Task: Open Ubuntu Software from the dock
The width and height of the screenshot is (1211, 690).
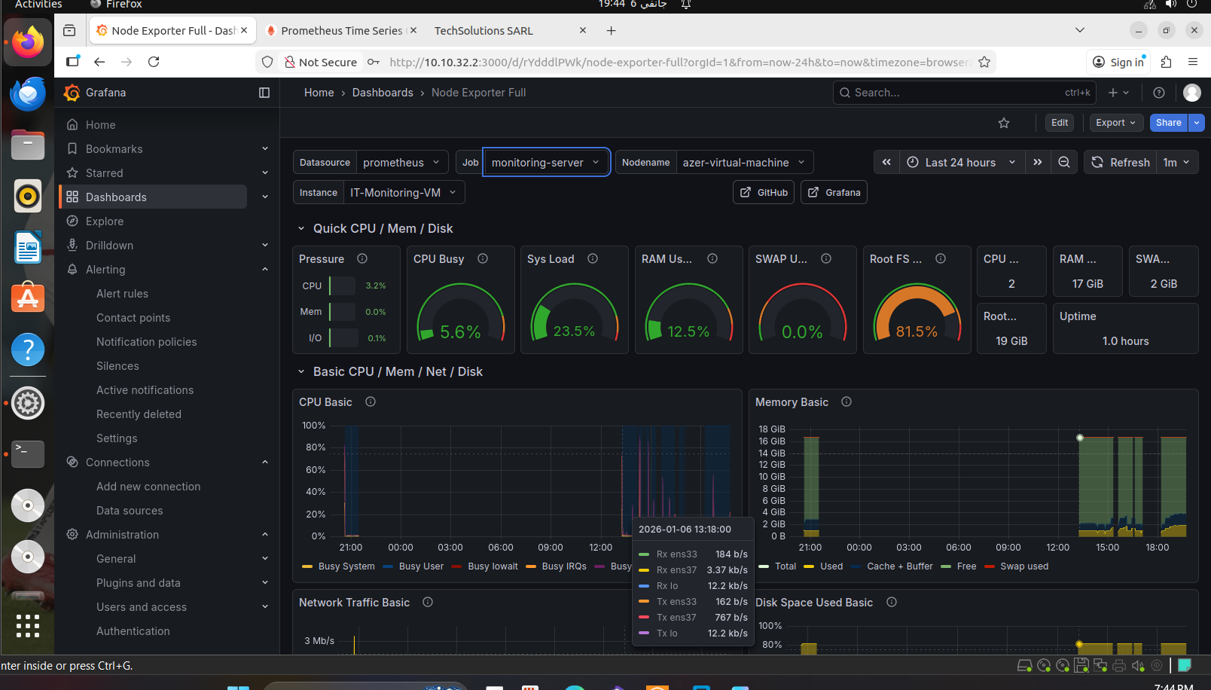Action: pyautogui.click(x=28, y=298)
